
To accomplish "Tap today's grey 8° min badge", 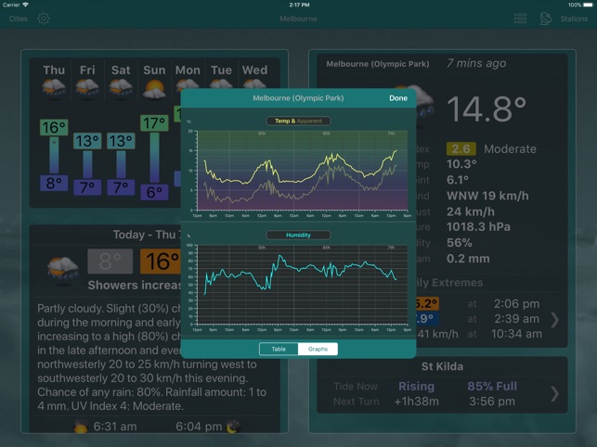I will pos(110,262).
